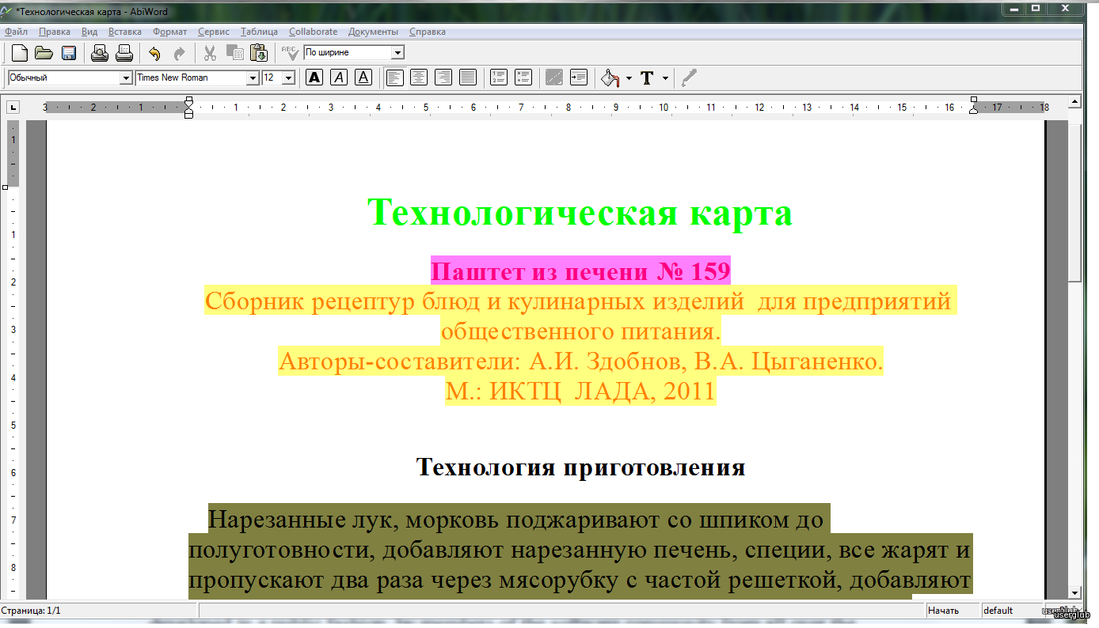The image size is (1099, 628).
Task: Apply text color with the T icon
Action: click(x=647, y=78)
